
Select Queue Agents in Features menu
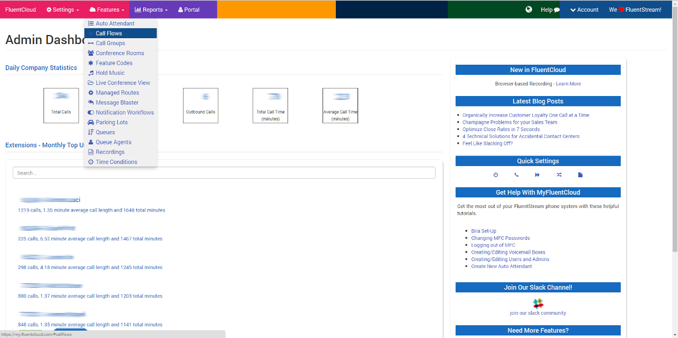coord(114,142)
